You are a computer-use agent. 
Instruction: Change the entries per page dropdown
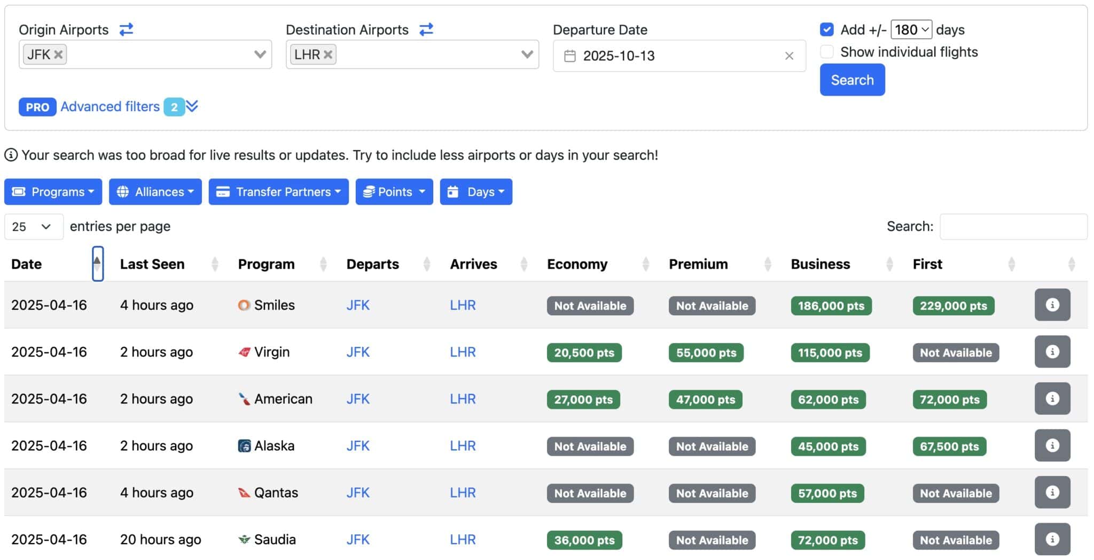pos(33,227)
